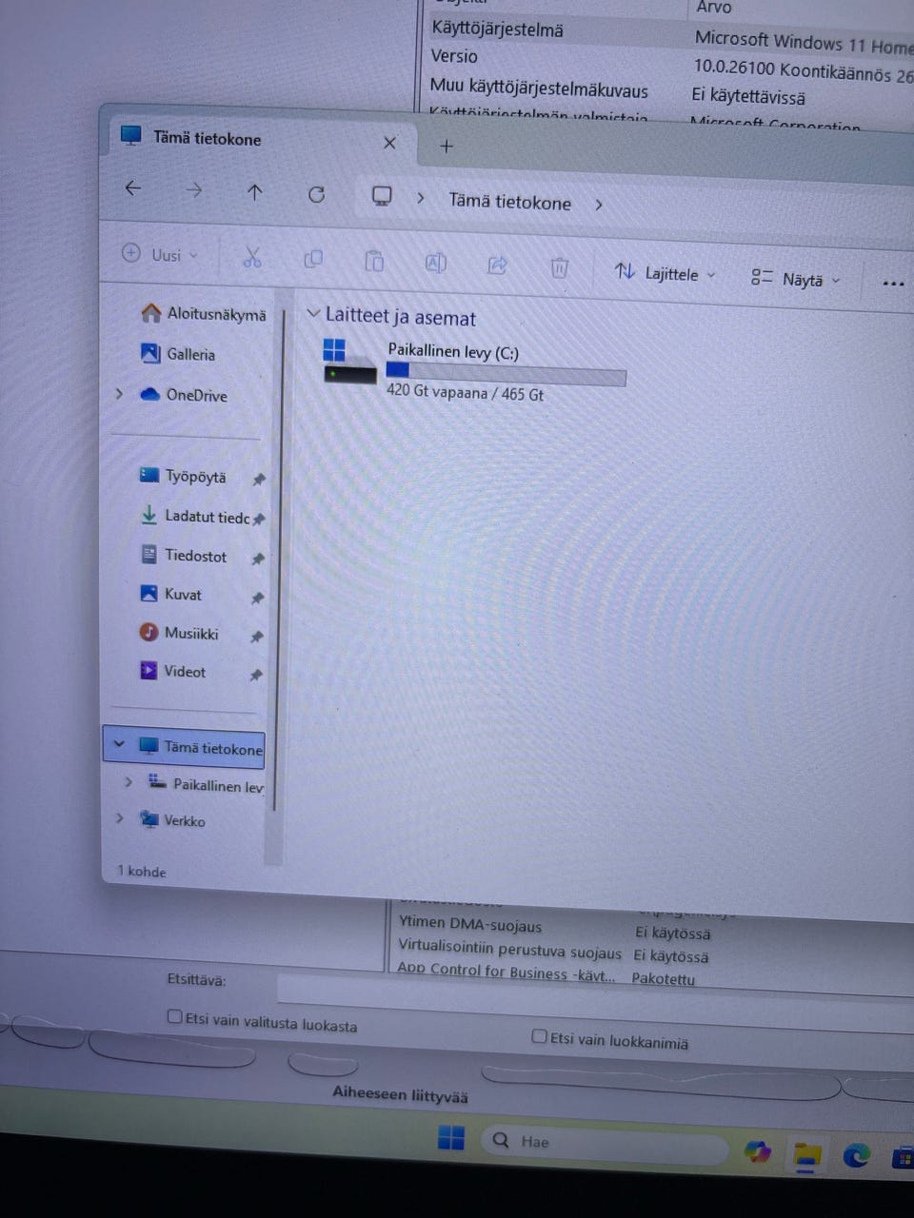Open Työpöytä quick access folder
The height and width of the screenshot is (1218, 914).
pos(183,476)
